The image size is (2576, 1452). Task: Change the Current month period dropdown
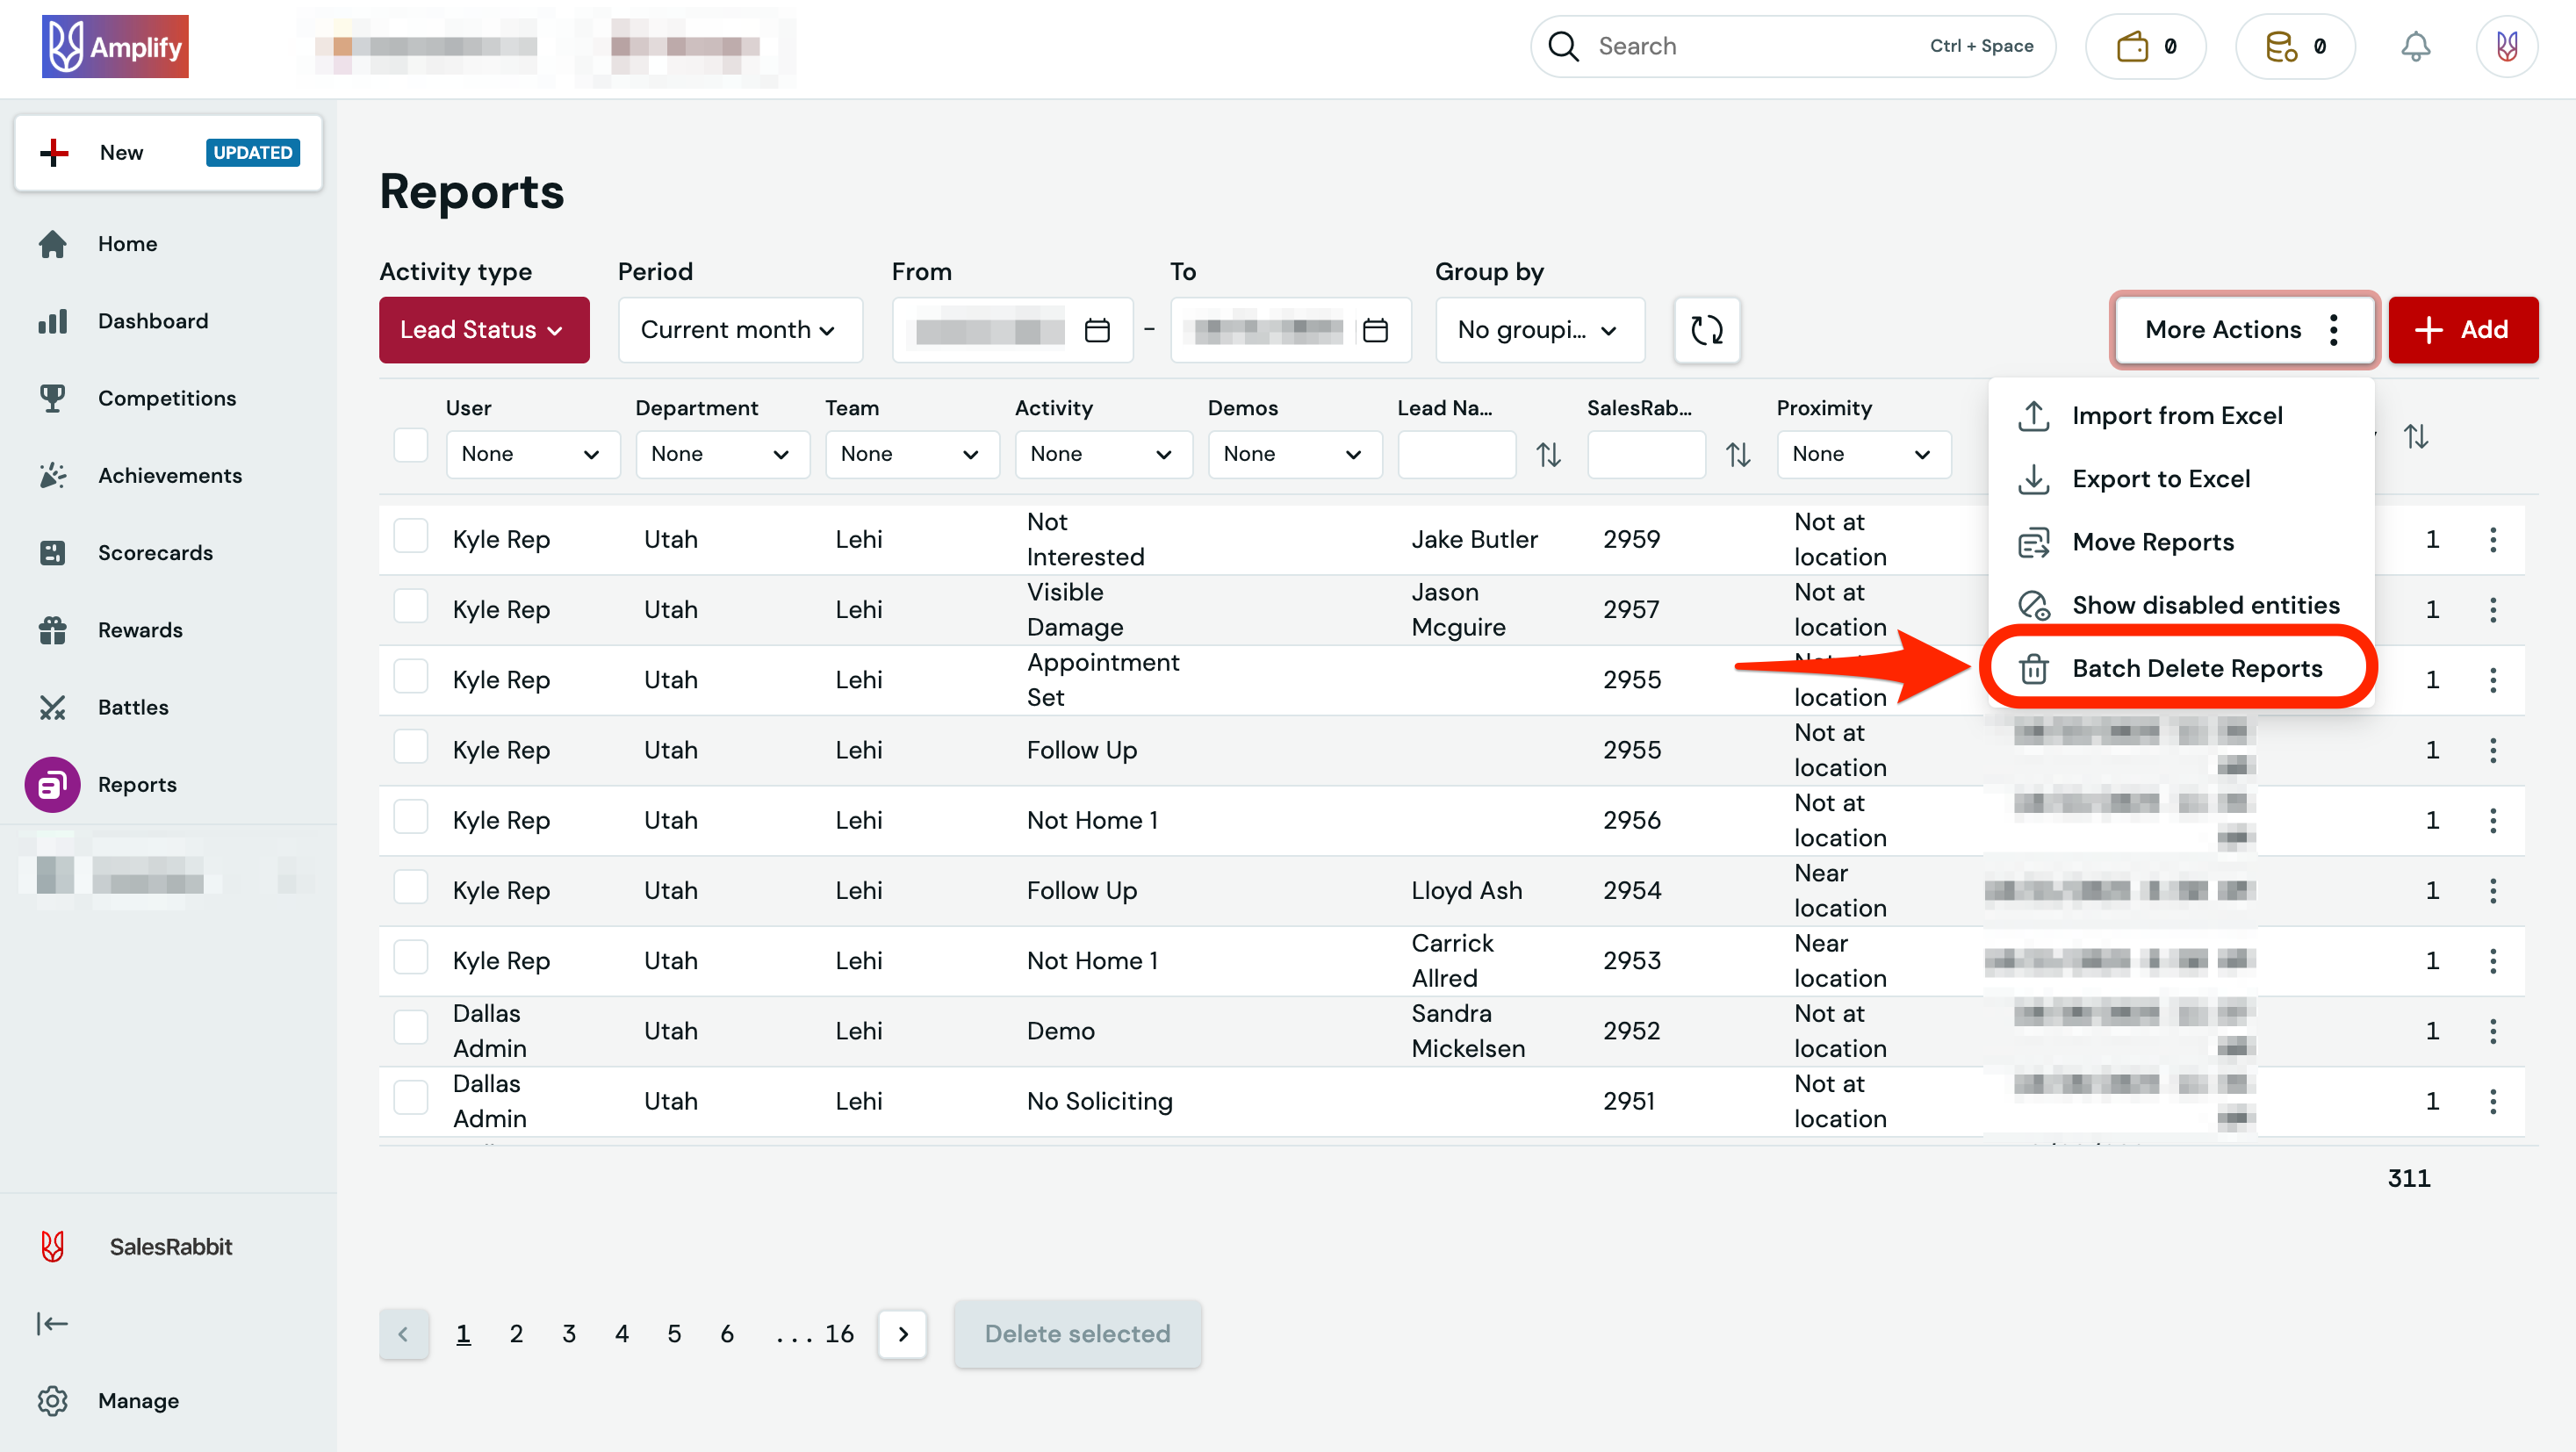coord(739,330)
